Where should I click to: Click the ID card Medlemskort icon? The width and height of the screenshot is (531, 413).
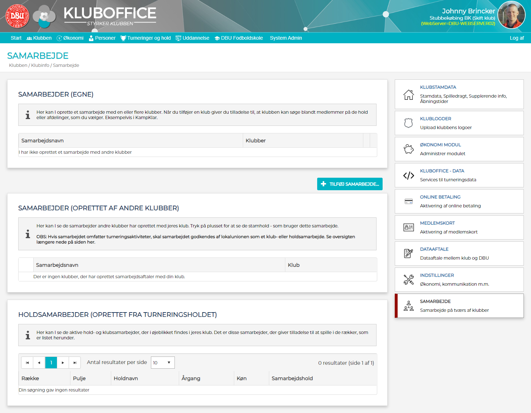click(409, 227)
